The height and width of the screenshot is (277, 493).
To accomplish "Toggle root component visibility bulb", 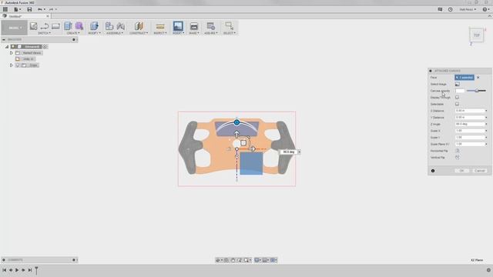I will (13, 46).
